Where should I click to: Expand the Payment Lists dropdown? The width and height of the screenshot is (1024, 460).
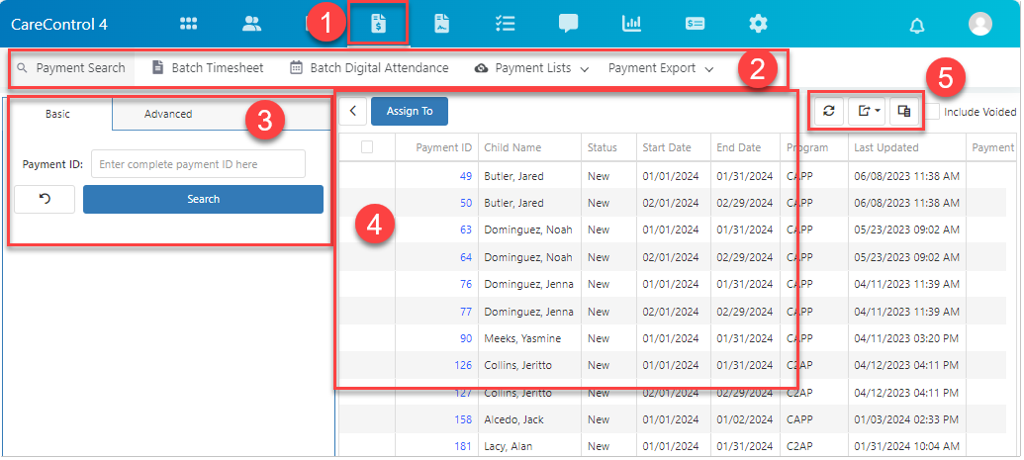(x=531, y=68)
